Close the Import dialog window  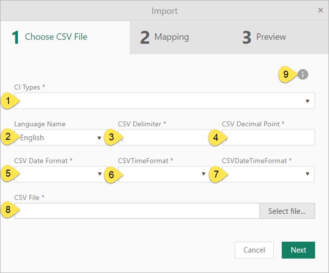(x=320, y=10)
